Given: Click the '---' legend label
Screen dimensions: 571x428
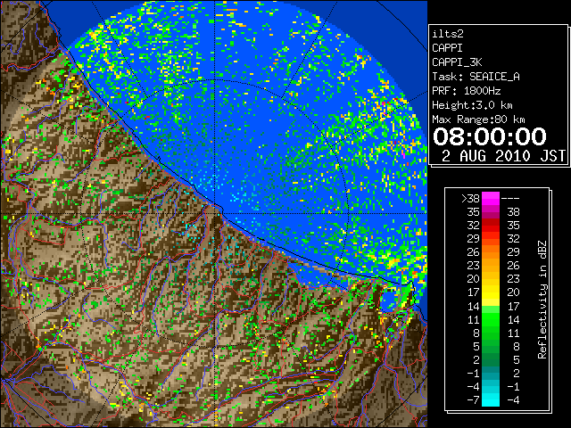Looking at the screenshot, I should [x=510, y=198].
